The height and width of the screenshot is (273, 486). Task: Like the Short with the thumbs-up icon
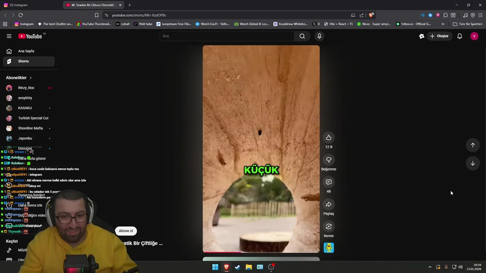pyautogui.click(x=329, y=138)
